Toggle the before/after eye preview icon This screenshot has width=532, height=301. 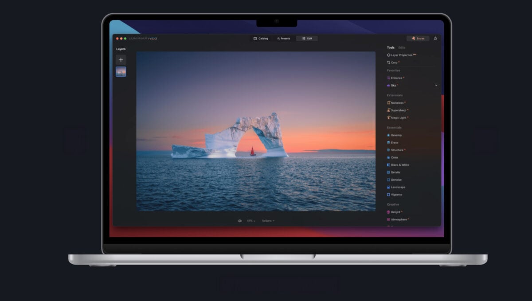(240, 221)
